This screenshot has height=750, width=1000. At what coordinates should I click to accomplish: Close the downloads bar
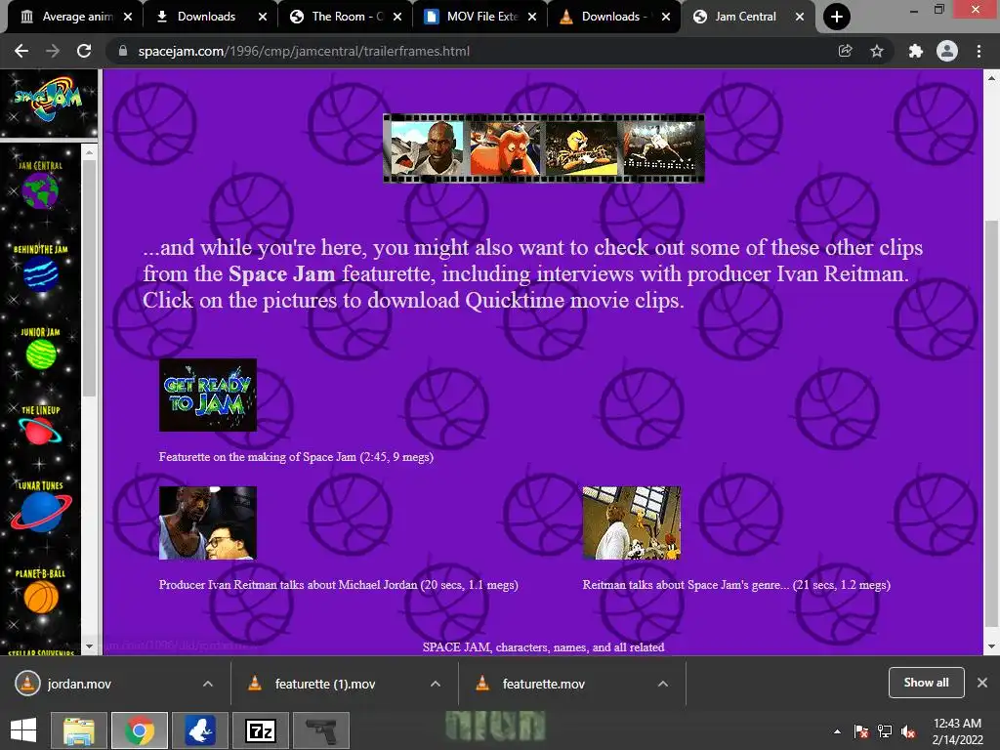coord(982,683)
